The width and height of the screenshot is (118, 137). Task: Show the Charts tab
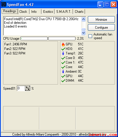tap(79, 12)
